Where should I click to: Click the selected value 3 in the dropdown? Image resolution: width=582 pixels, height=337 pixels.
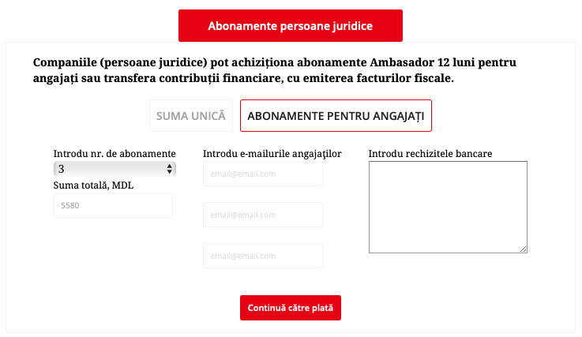pos(62,169)
